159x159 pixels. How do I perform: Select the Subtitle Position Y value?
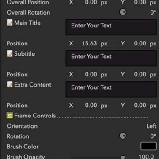click(x=140, y=75)
